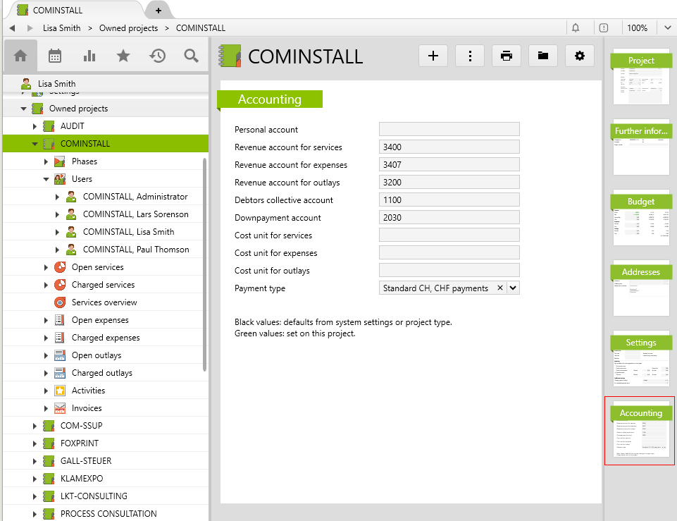
Task: Click the Personal account input field
Action: tap(449, 129)
